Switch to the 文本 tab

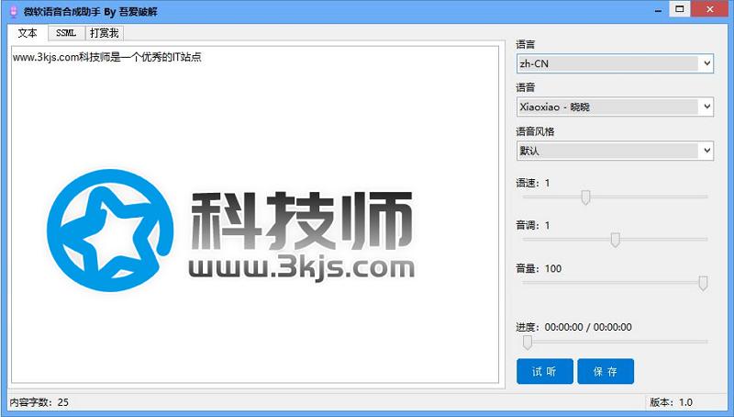pos(28,33)
